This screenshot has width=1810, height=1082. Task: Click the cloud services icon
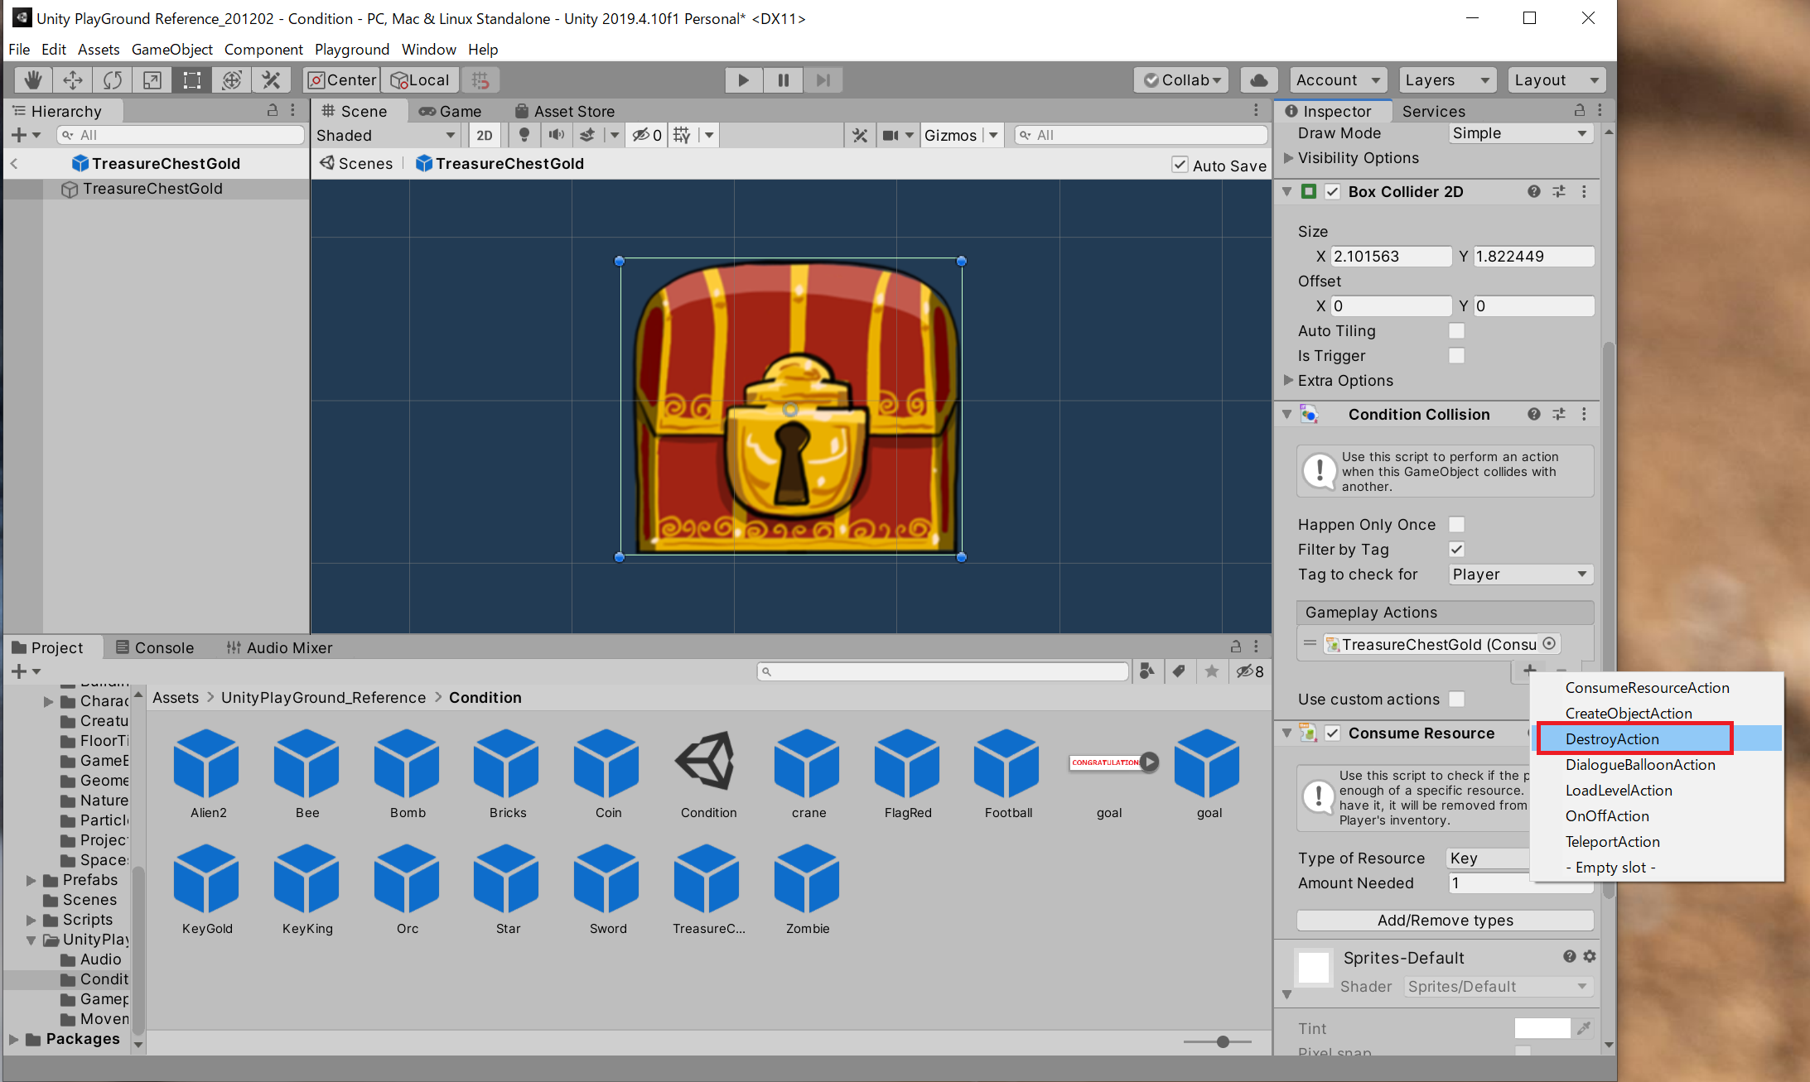click(1258, 79)
